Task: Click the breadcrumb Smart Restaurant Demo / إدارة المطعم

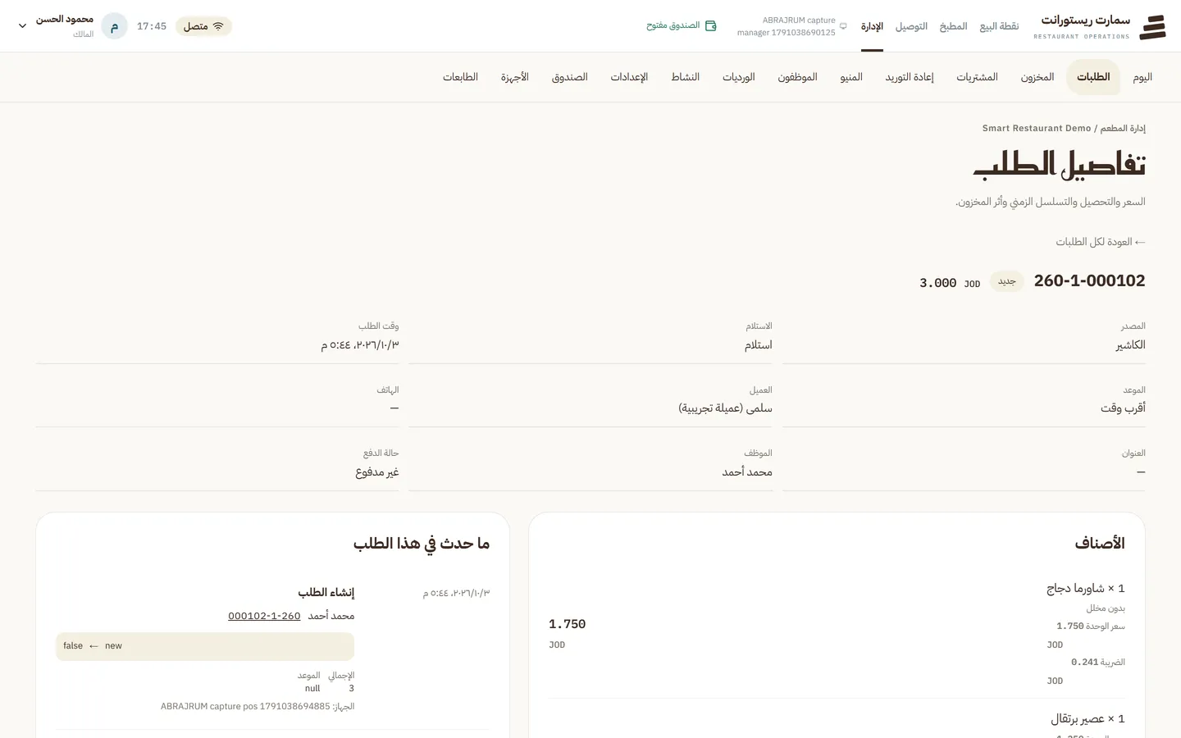Action: coord(1064,128)
